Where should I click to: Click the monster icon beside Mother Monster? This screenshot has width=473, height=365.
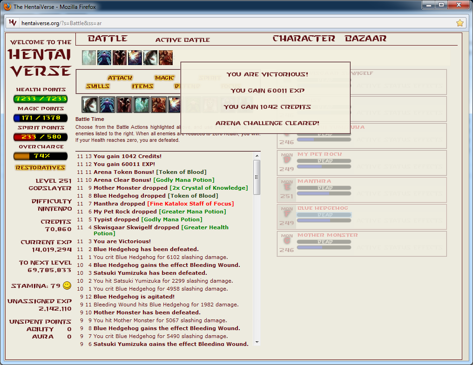click(287, 240)
